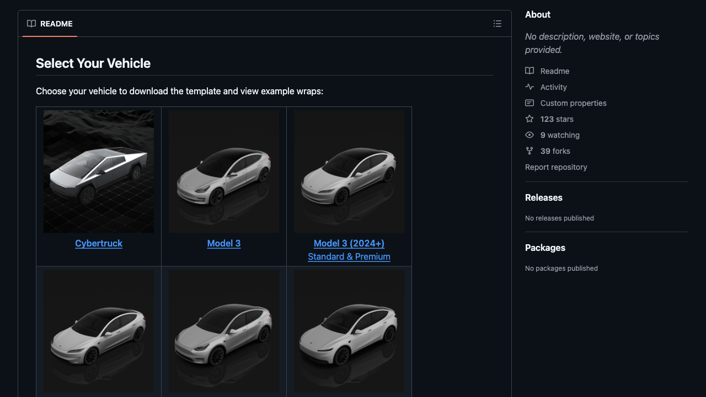This screenshot has height=397, width=706.
Task: Click the Custom properties note icon
Action: tap(529, 103)
